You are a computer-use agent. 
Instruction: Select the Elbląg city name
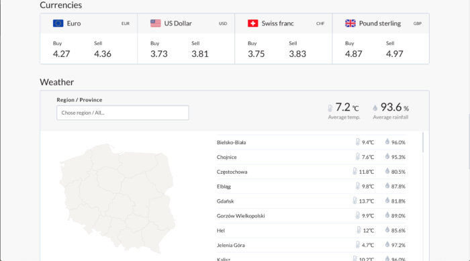point(224,187)
